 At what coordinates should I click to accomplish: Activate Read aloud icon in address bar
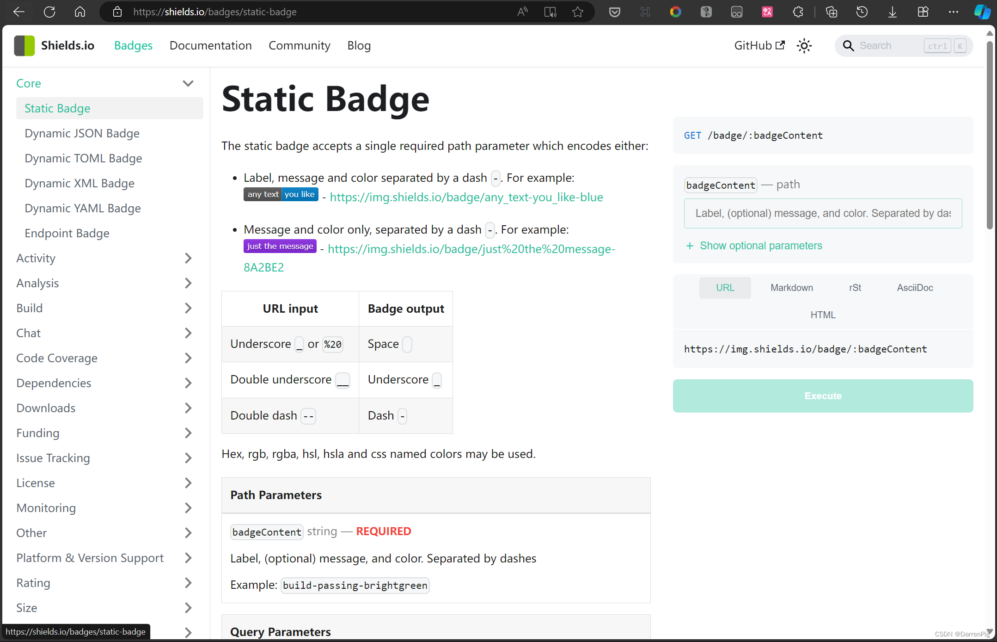tap(522, 12)
